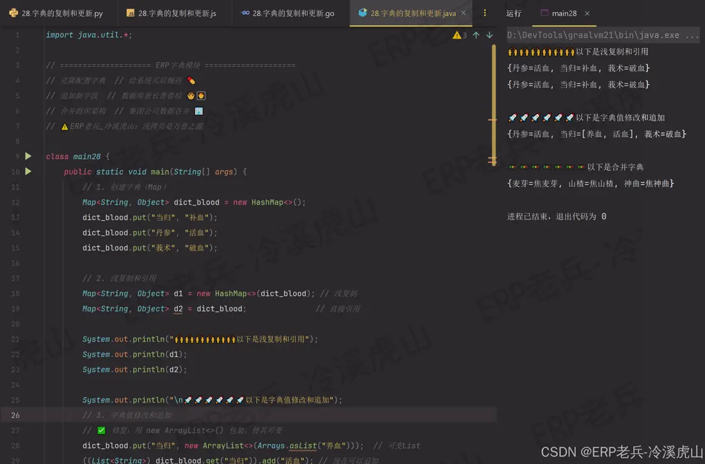
Task: Click 进程已结束，退出代码为 0 message
Action: coord(557,217)
